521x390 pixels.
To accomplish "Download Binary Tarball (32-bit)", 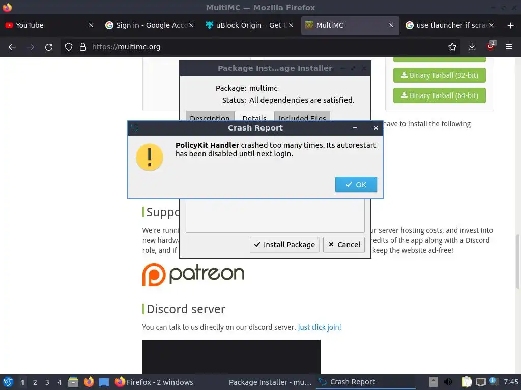I will [x=439, y=75].
